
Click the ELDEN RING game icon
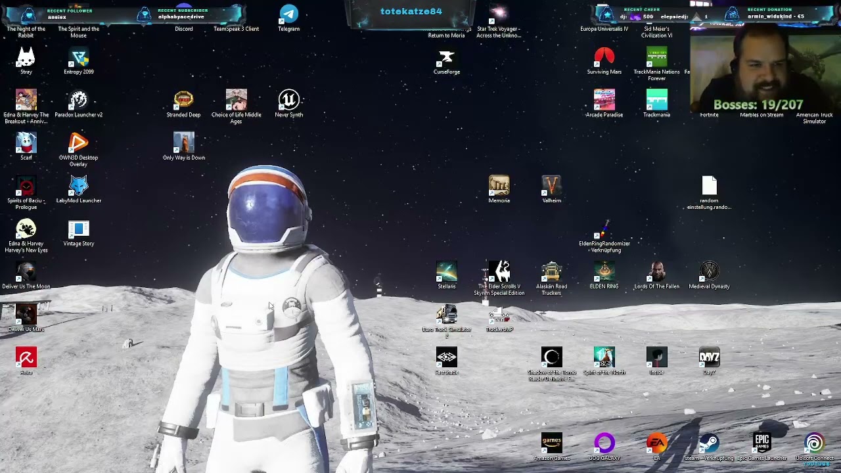(x=604, y=271)
